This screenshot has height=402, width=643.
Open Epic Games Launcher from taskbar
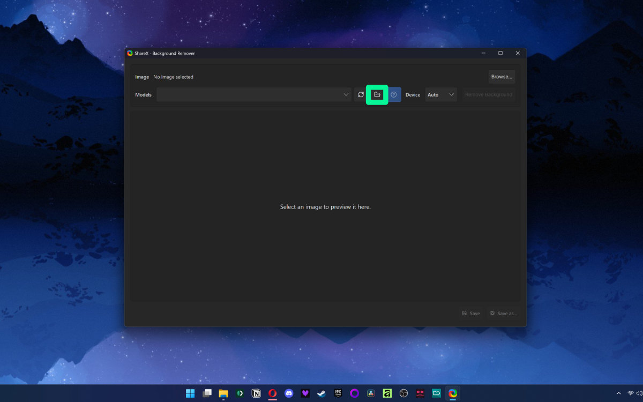click(x=338, y=393)
